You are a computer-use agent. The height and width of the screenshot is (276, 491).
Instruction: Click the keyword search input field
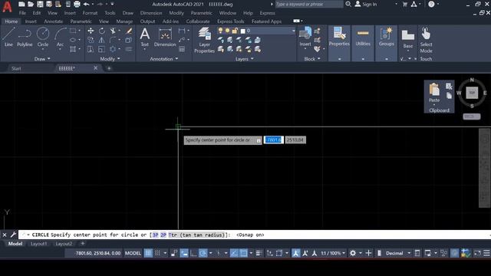click(308, 5)
